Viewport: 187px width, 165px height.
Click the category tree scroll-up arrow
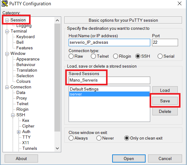click(x=57, y=20)
